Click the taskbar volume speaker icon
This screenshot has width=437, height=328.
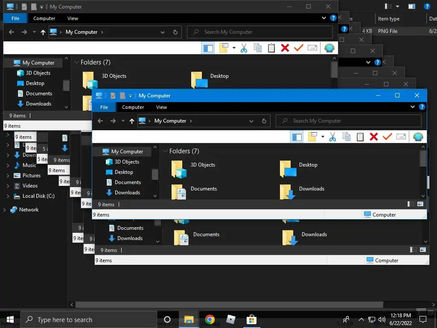pyautogui.click(x=382, y=319)
